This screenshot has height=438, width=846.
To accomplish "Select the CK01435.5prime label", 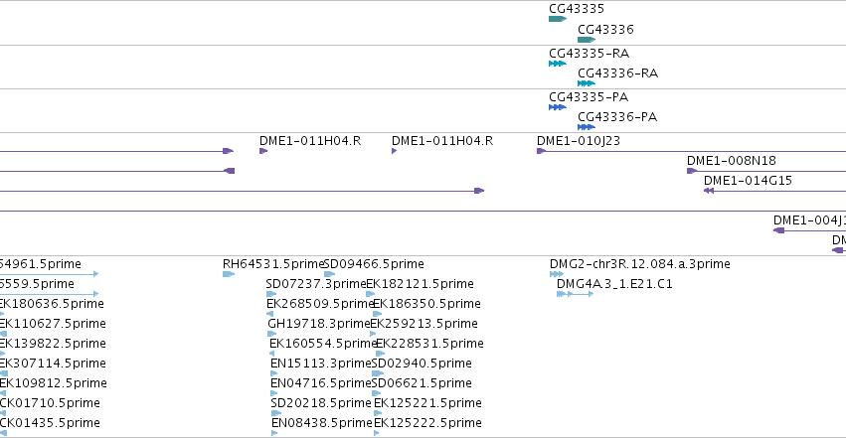I will pos(50,423).
